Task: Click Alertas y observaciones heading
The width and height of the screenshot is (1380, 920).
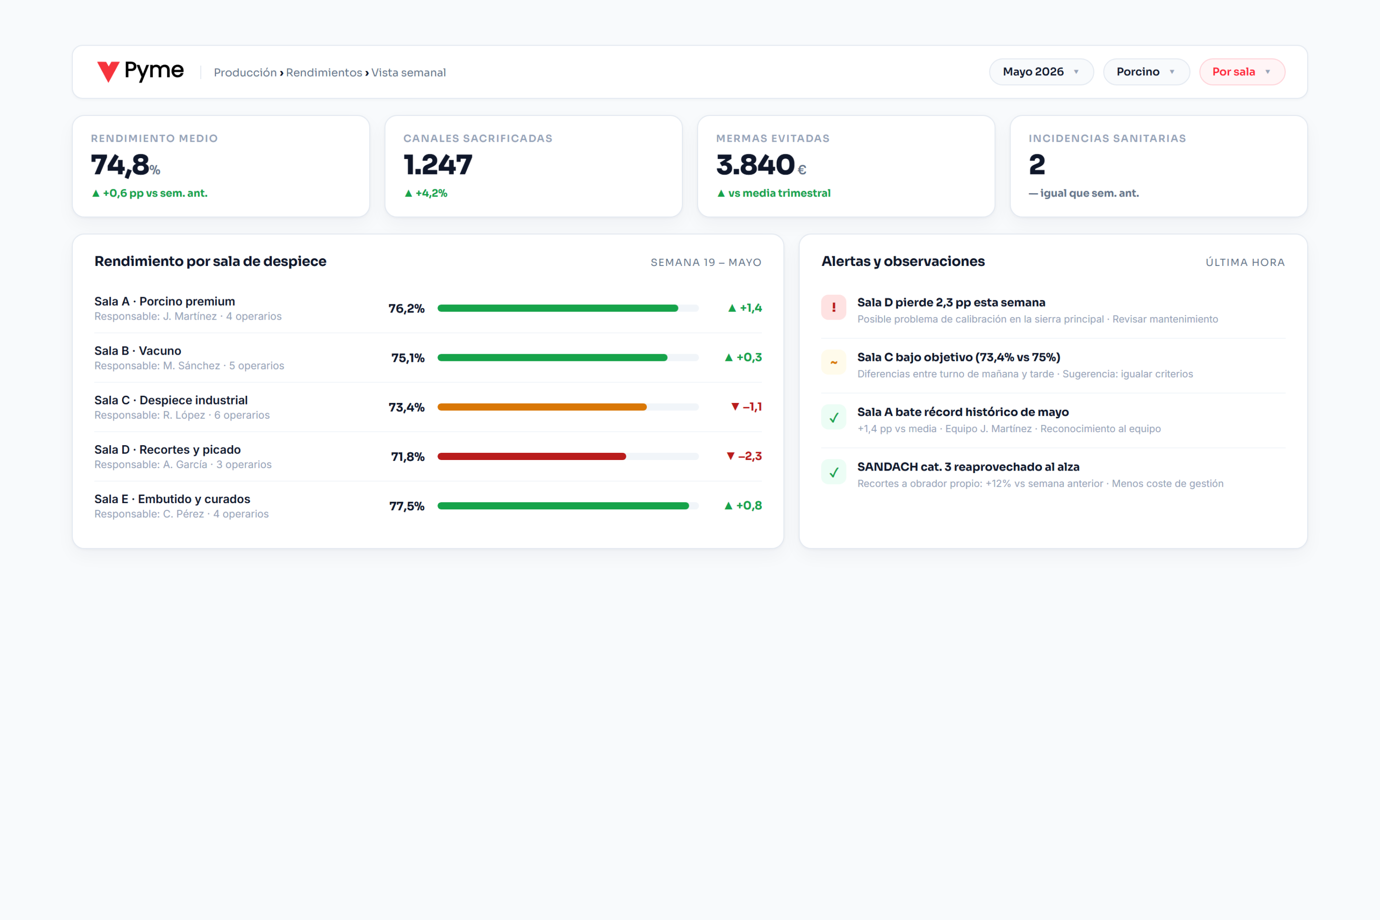Action: [x=903, y=261]
